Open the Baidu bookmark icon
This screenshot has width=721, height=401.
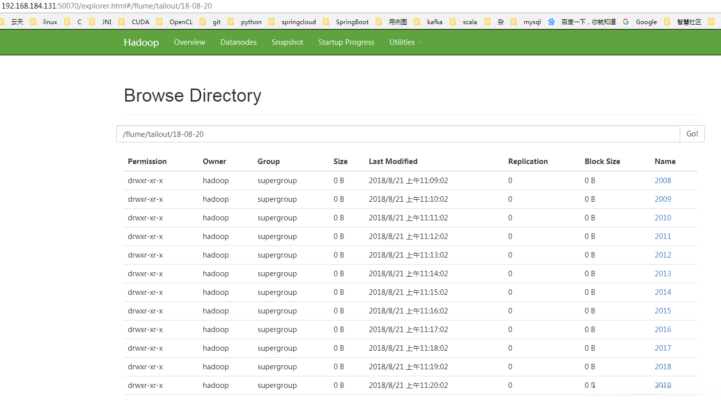551,22
